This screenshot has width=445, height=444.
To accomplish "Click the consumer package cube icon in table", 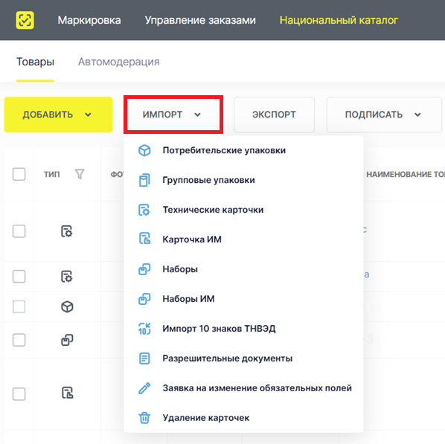I will point(67,306).
